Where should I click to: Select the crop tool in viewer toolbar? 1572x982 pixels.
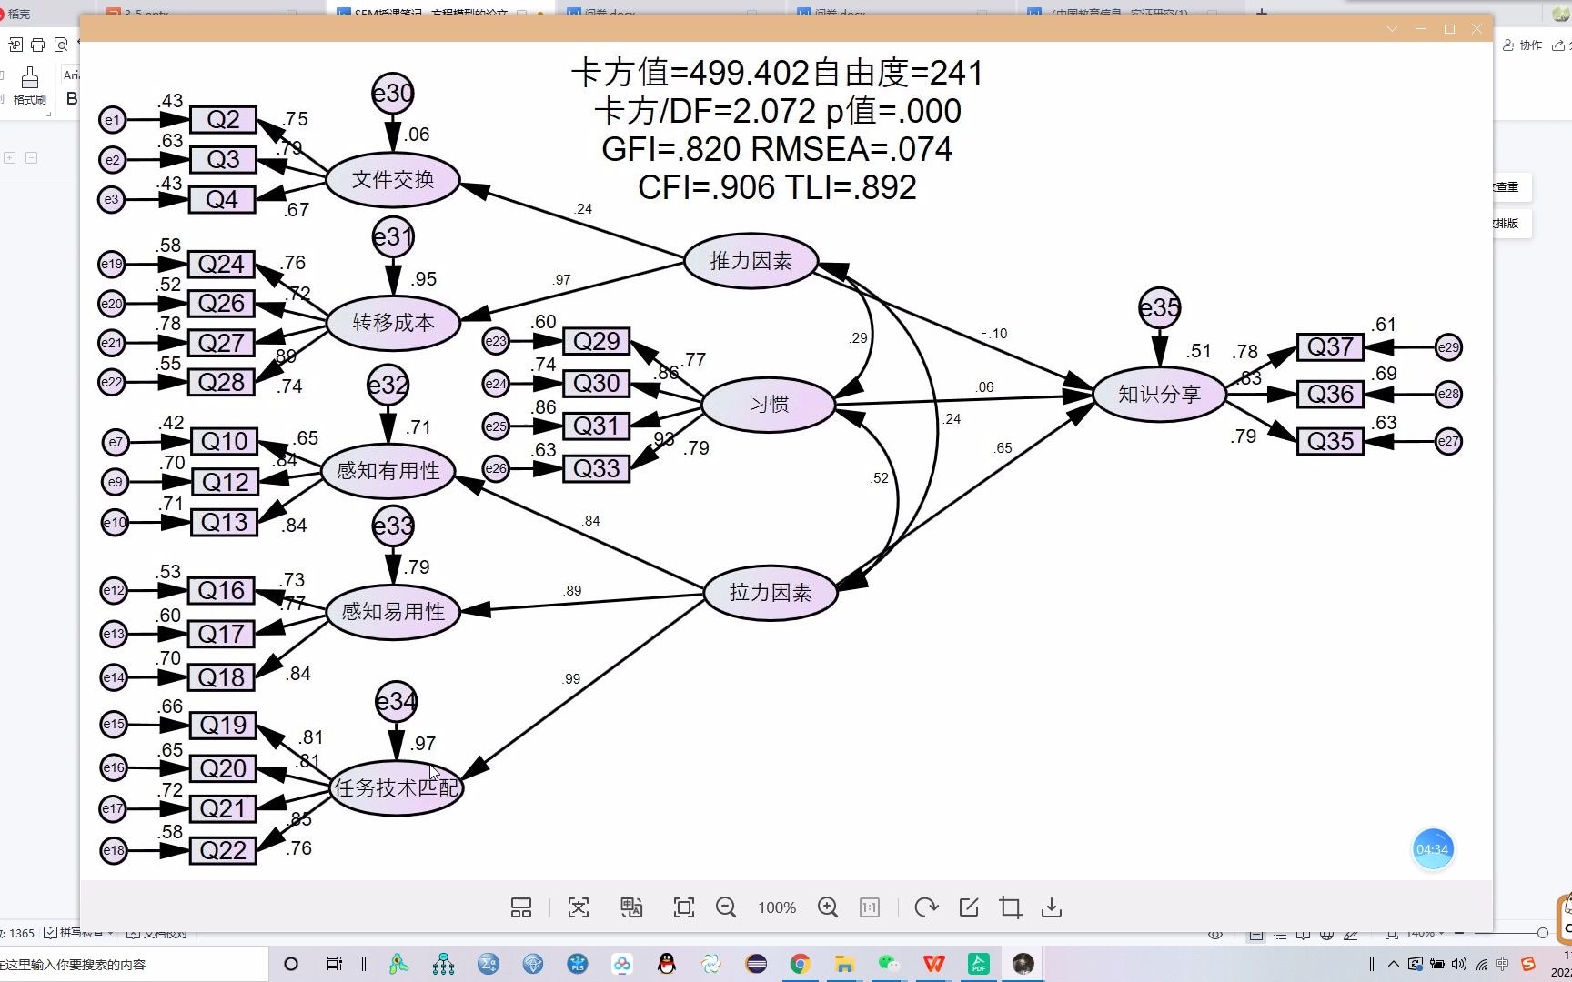pos(1010,907)
